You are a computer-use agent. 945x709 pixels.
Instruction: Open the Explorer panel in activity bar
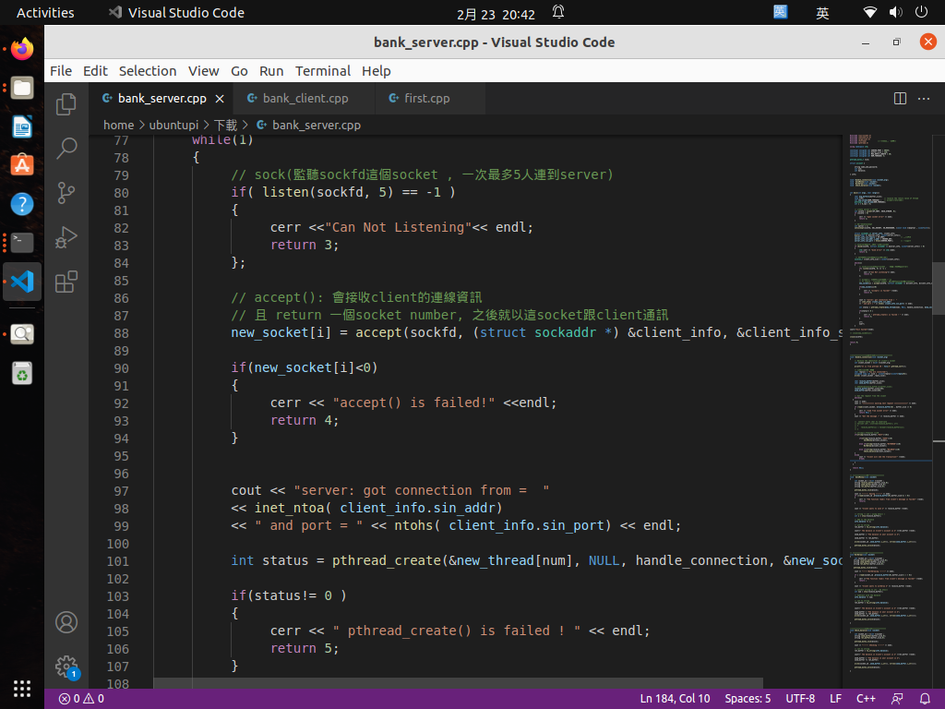click(66, 104)
